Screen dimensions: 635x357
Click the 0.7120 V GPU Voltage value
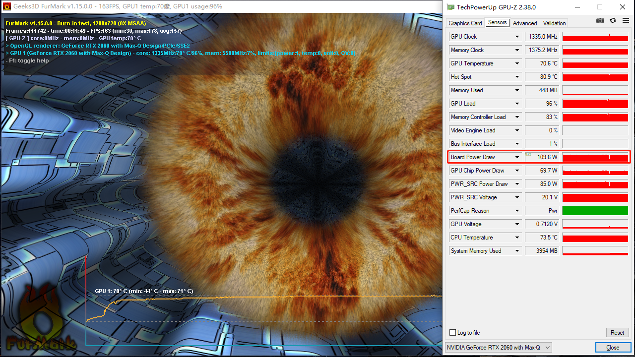click(x=542, y=224)
